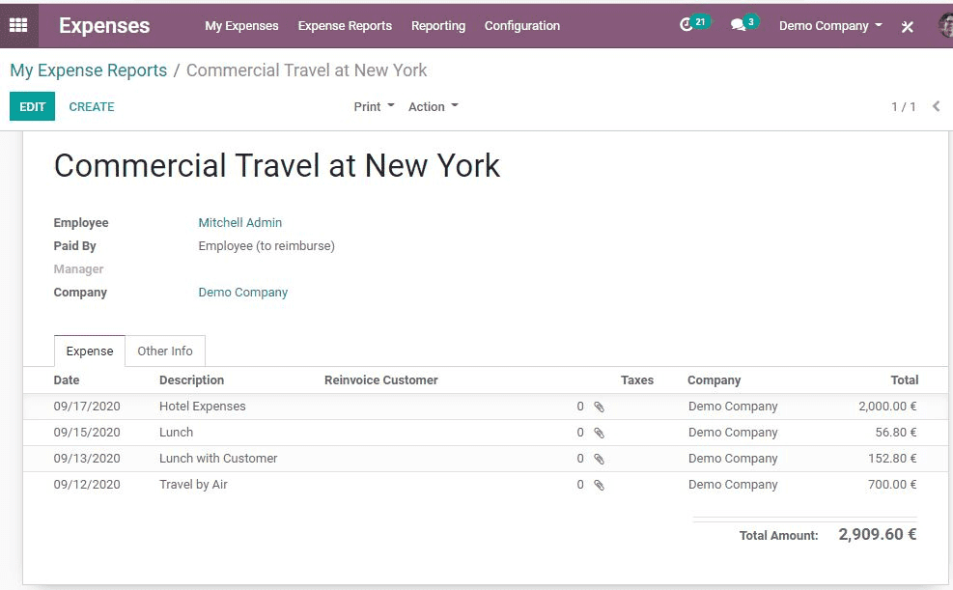Image resolution: width=953 pixels, height=590 pixels.
Task: Go to previous record arrow
Action: (x=936, y=106)
